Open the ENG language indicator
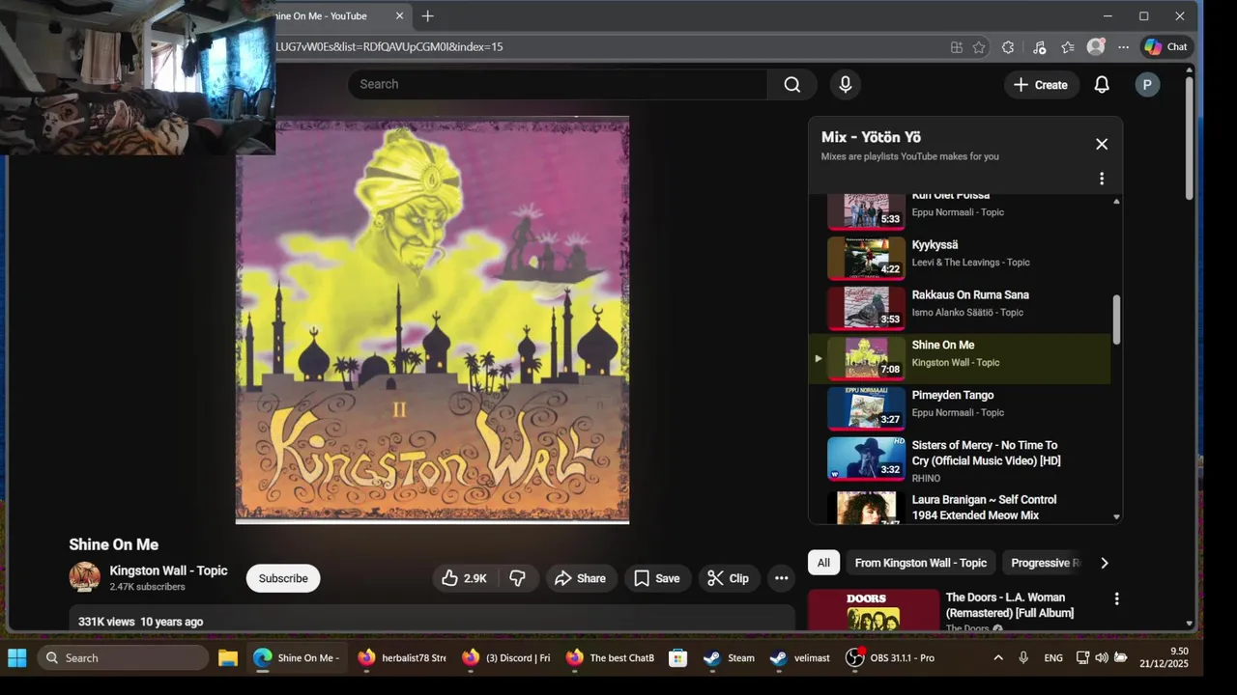The height and width of the screenshot is (695, 1237). 1053,658
